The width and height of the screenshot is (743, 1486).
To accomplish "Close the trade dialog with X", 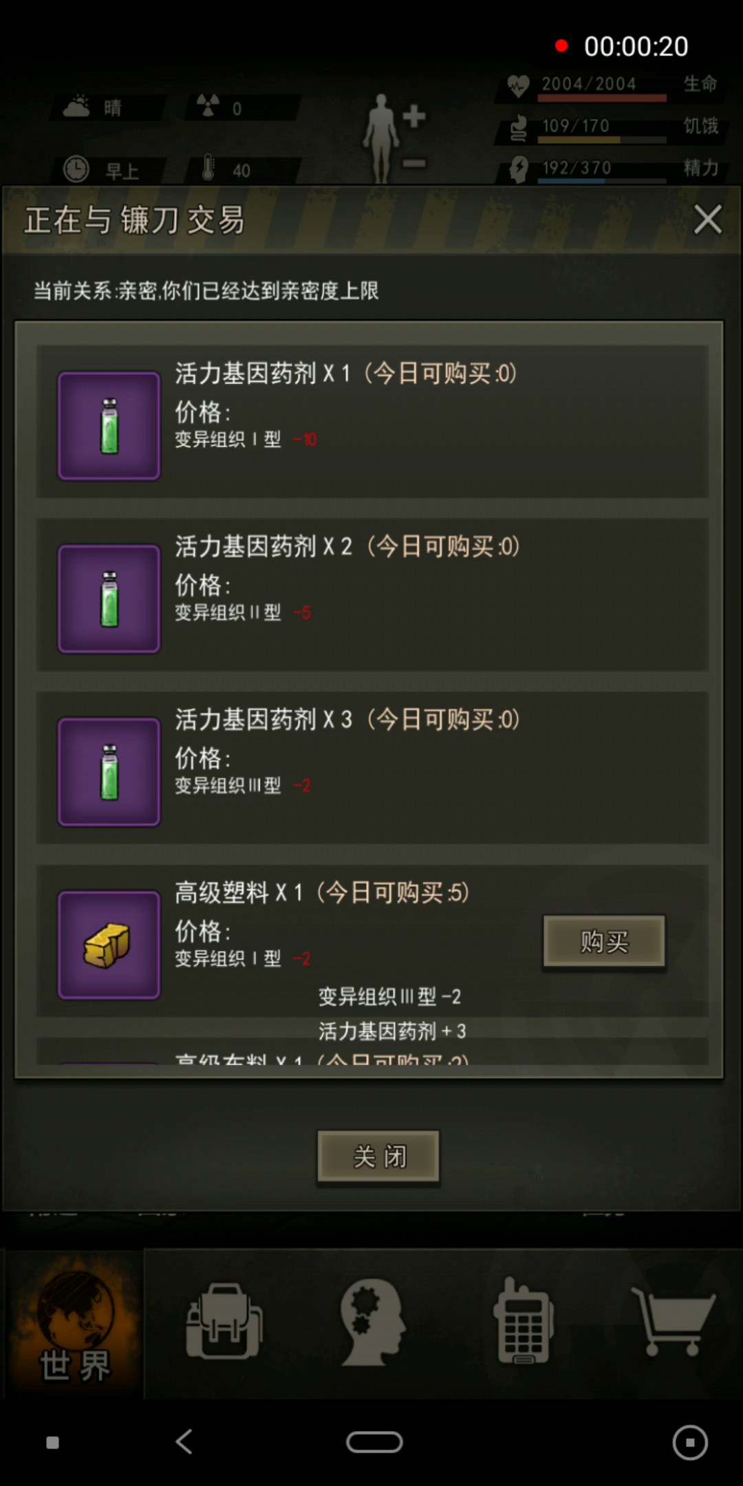I will [x=707, y=220].
